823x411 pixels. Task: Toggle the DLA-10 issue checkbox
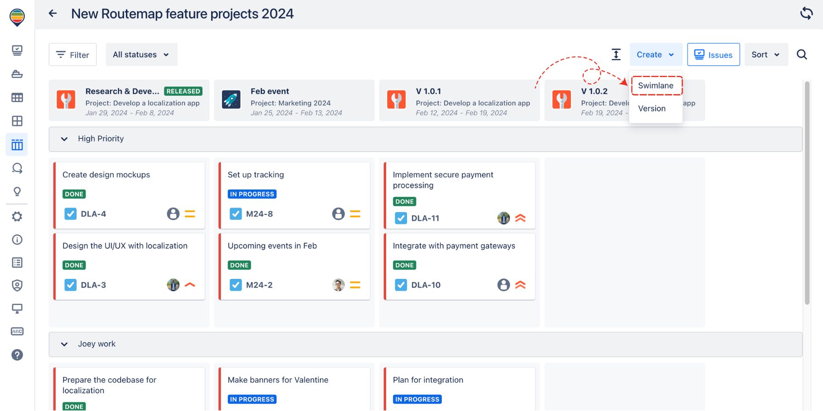tap(401, 285)
